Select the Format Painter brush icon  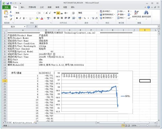pyautogui.click(x=11, y=19)
